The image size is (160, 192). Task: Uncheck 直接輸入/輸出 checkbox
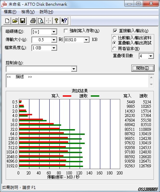115,31
